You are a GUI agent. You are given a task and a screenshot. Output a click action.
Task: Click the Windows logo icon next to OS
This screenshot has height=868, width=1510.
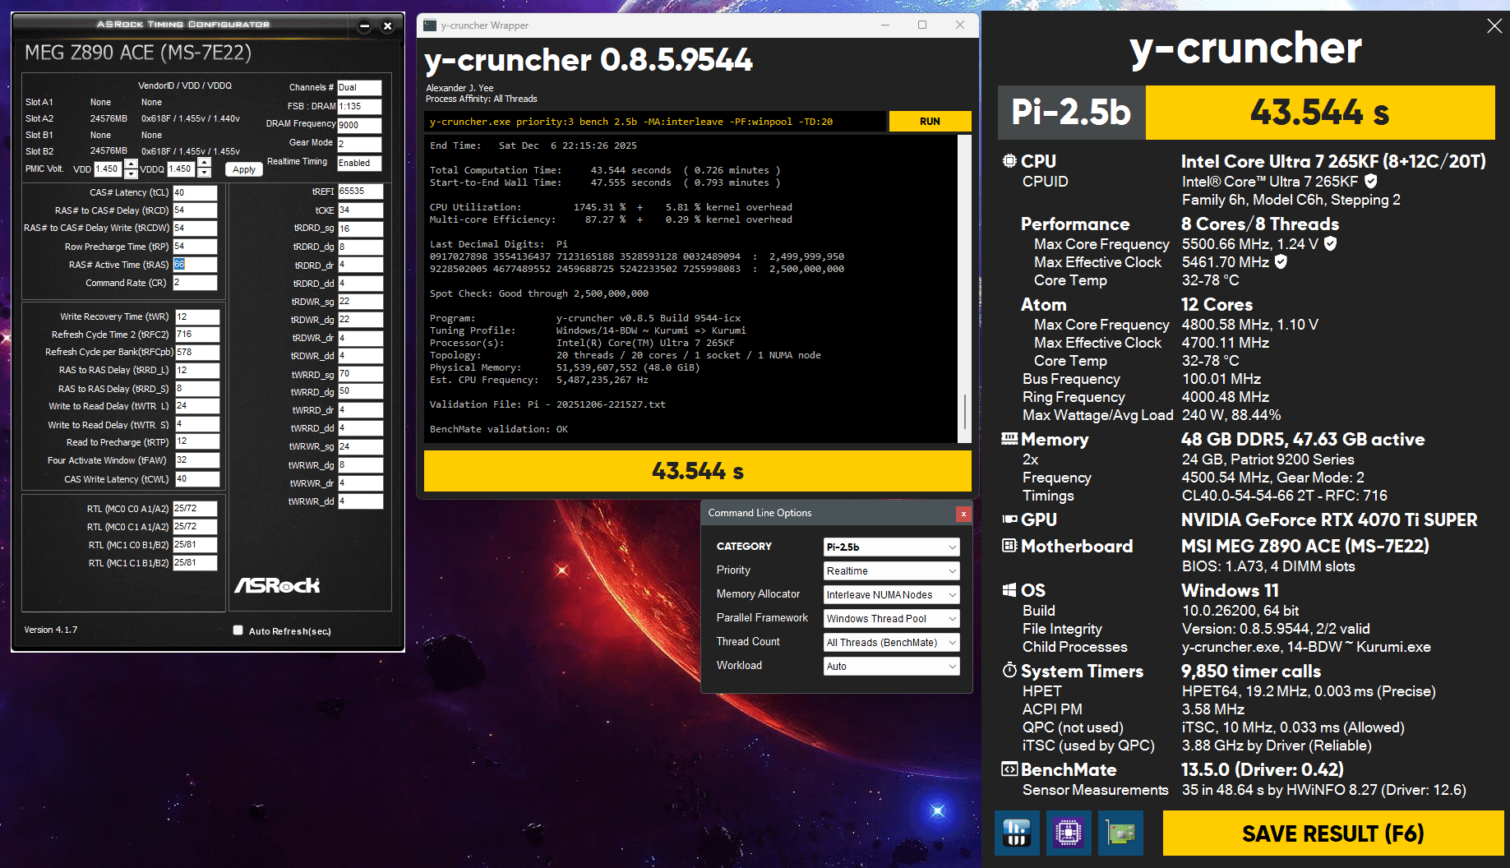1009,590
